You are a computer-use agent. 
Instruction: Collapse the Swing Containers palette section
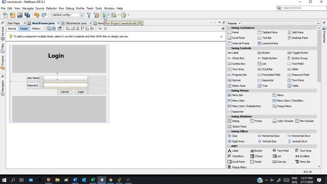229,28
